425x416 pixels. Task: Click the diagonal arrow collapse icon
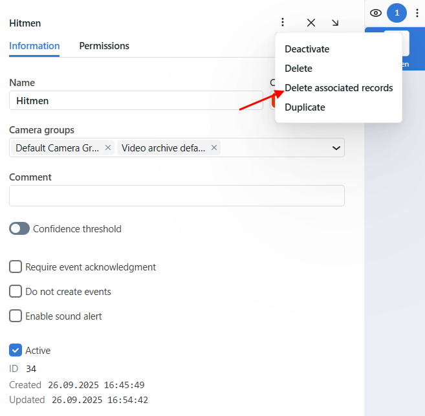click(335, 23)
